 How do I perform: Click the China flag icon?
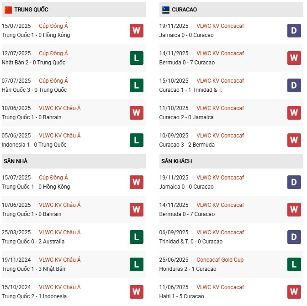click(8, 10)
